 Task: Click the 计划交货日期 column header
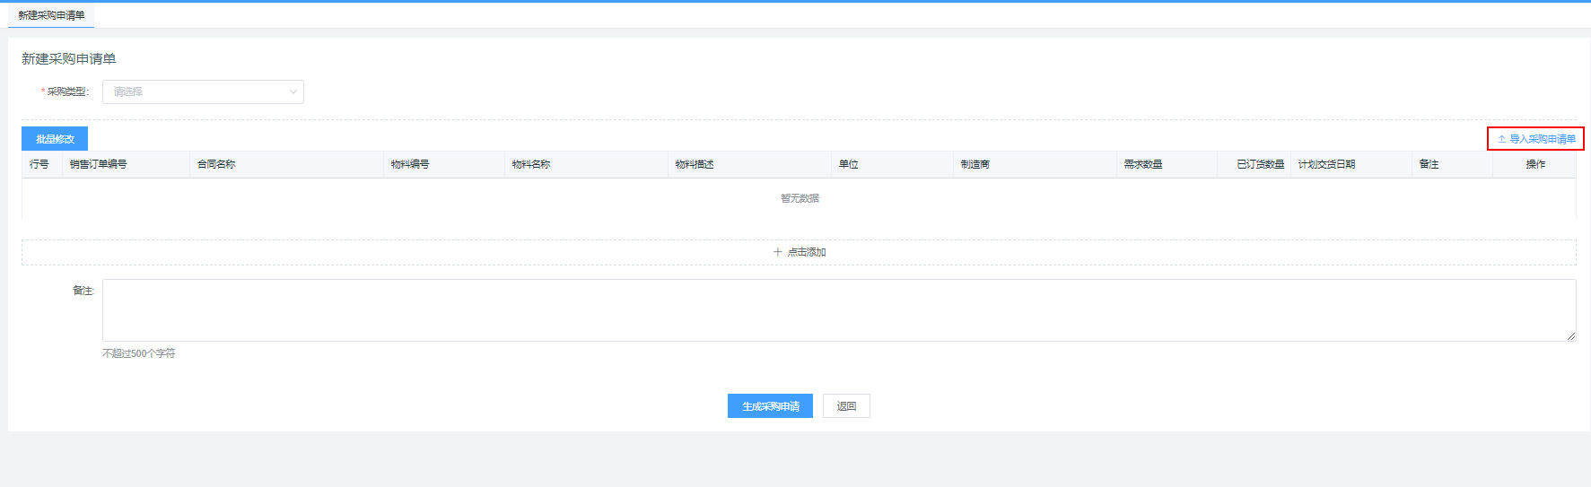coord(1326,164)
